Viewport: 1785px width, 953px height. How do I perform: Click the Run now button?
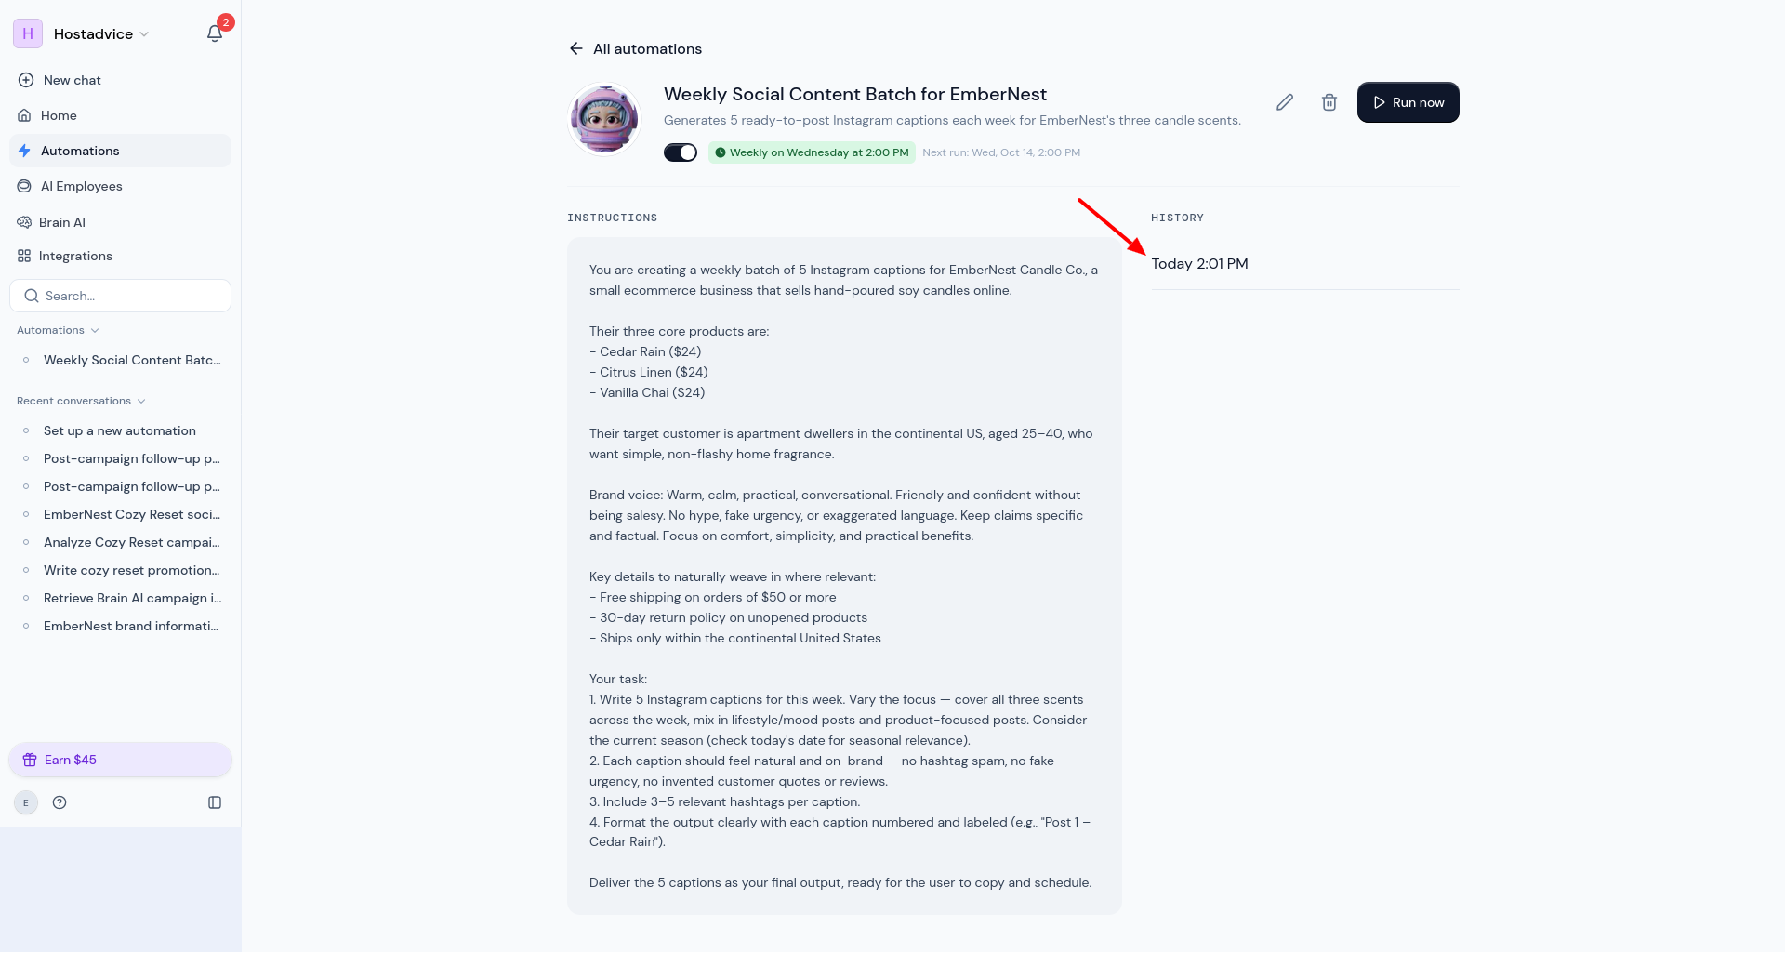click(x=1408, y=102)
